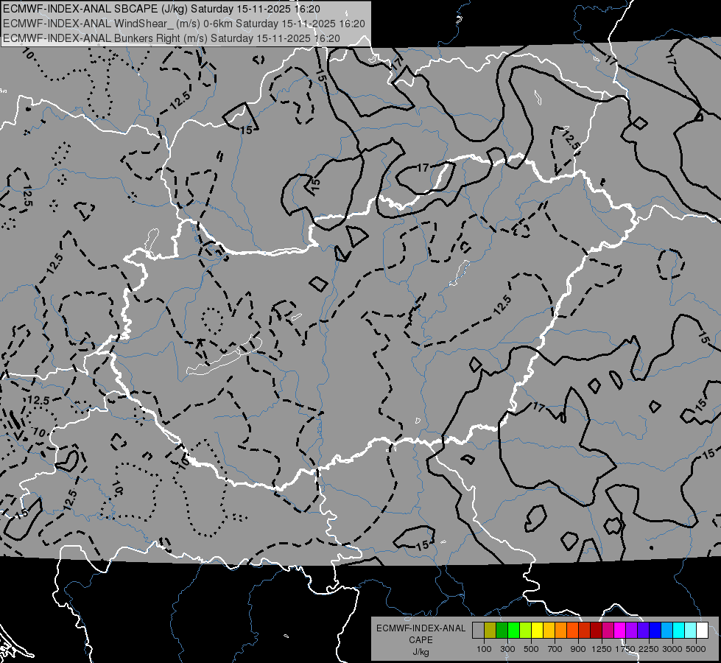Click the SBCAPE (J/kg) header line
Viewport: 721px width, 663px height.
pos(161,9)
